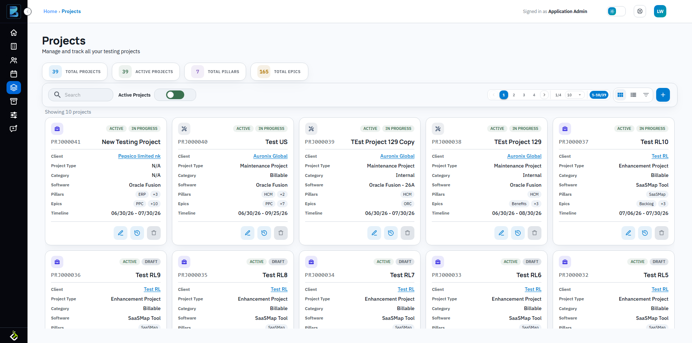Expand +3 pillars on New Testing Project
Screen dimensions: 692x343
coord(155,194)
